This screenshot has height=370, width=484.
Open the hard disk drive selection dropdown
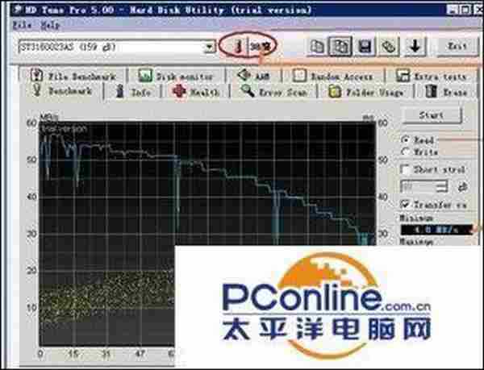(x=210, y=48)
